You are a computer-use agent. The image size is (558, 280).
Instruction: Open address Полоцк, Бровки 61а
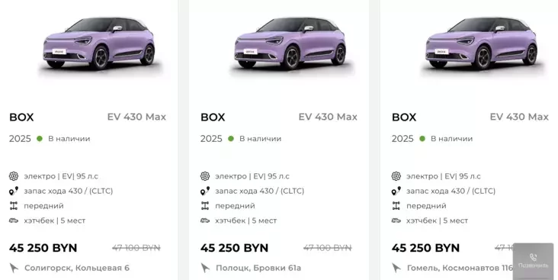(x=258, y=268)
